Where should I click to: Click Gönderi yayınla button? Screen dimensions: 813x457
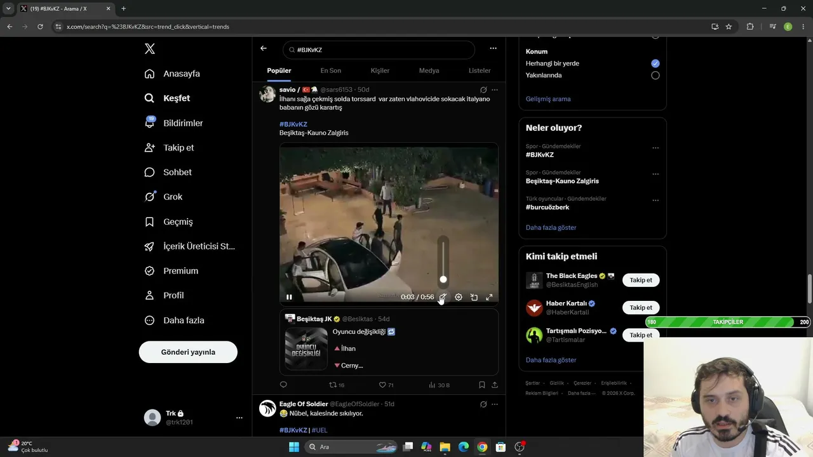[x=188, y=352]
